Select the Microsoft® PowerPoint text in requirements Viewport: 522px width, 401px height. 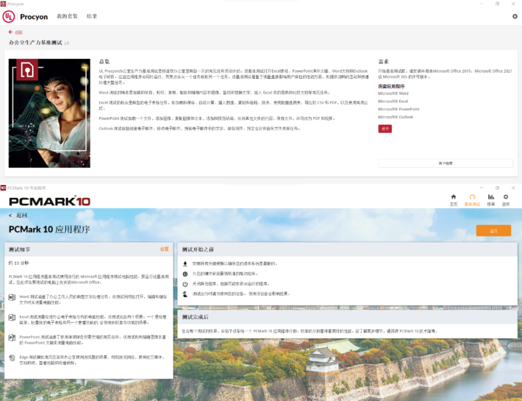pos(398,109)
